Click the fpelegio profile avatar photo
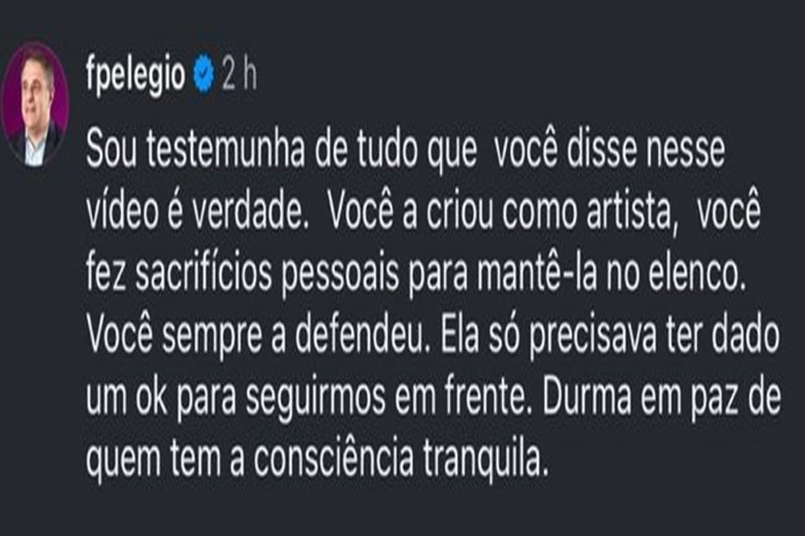This screenshot has height=536, width=805. click(x=35, y=104)
